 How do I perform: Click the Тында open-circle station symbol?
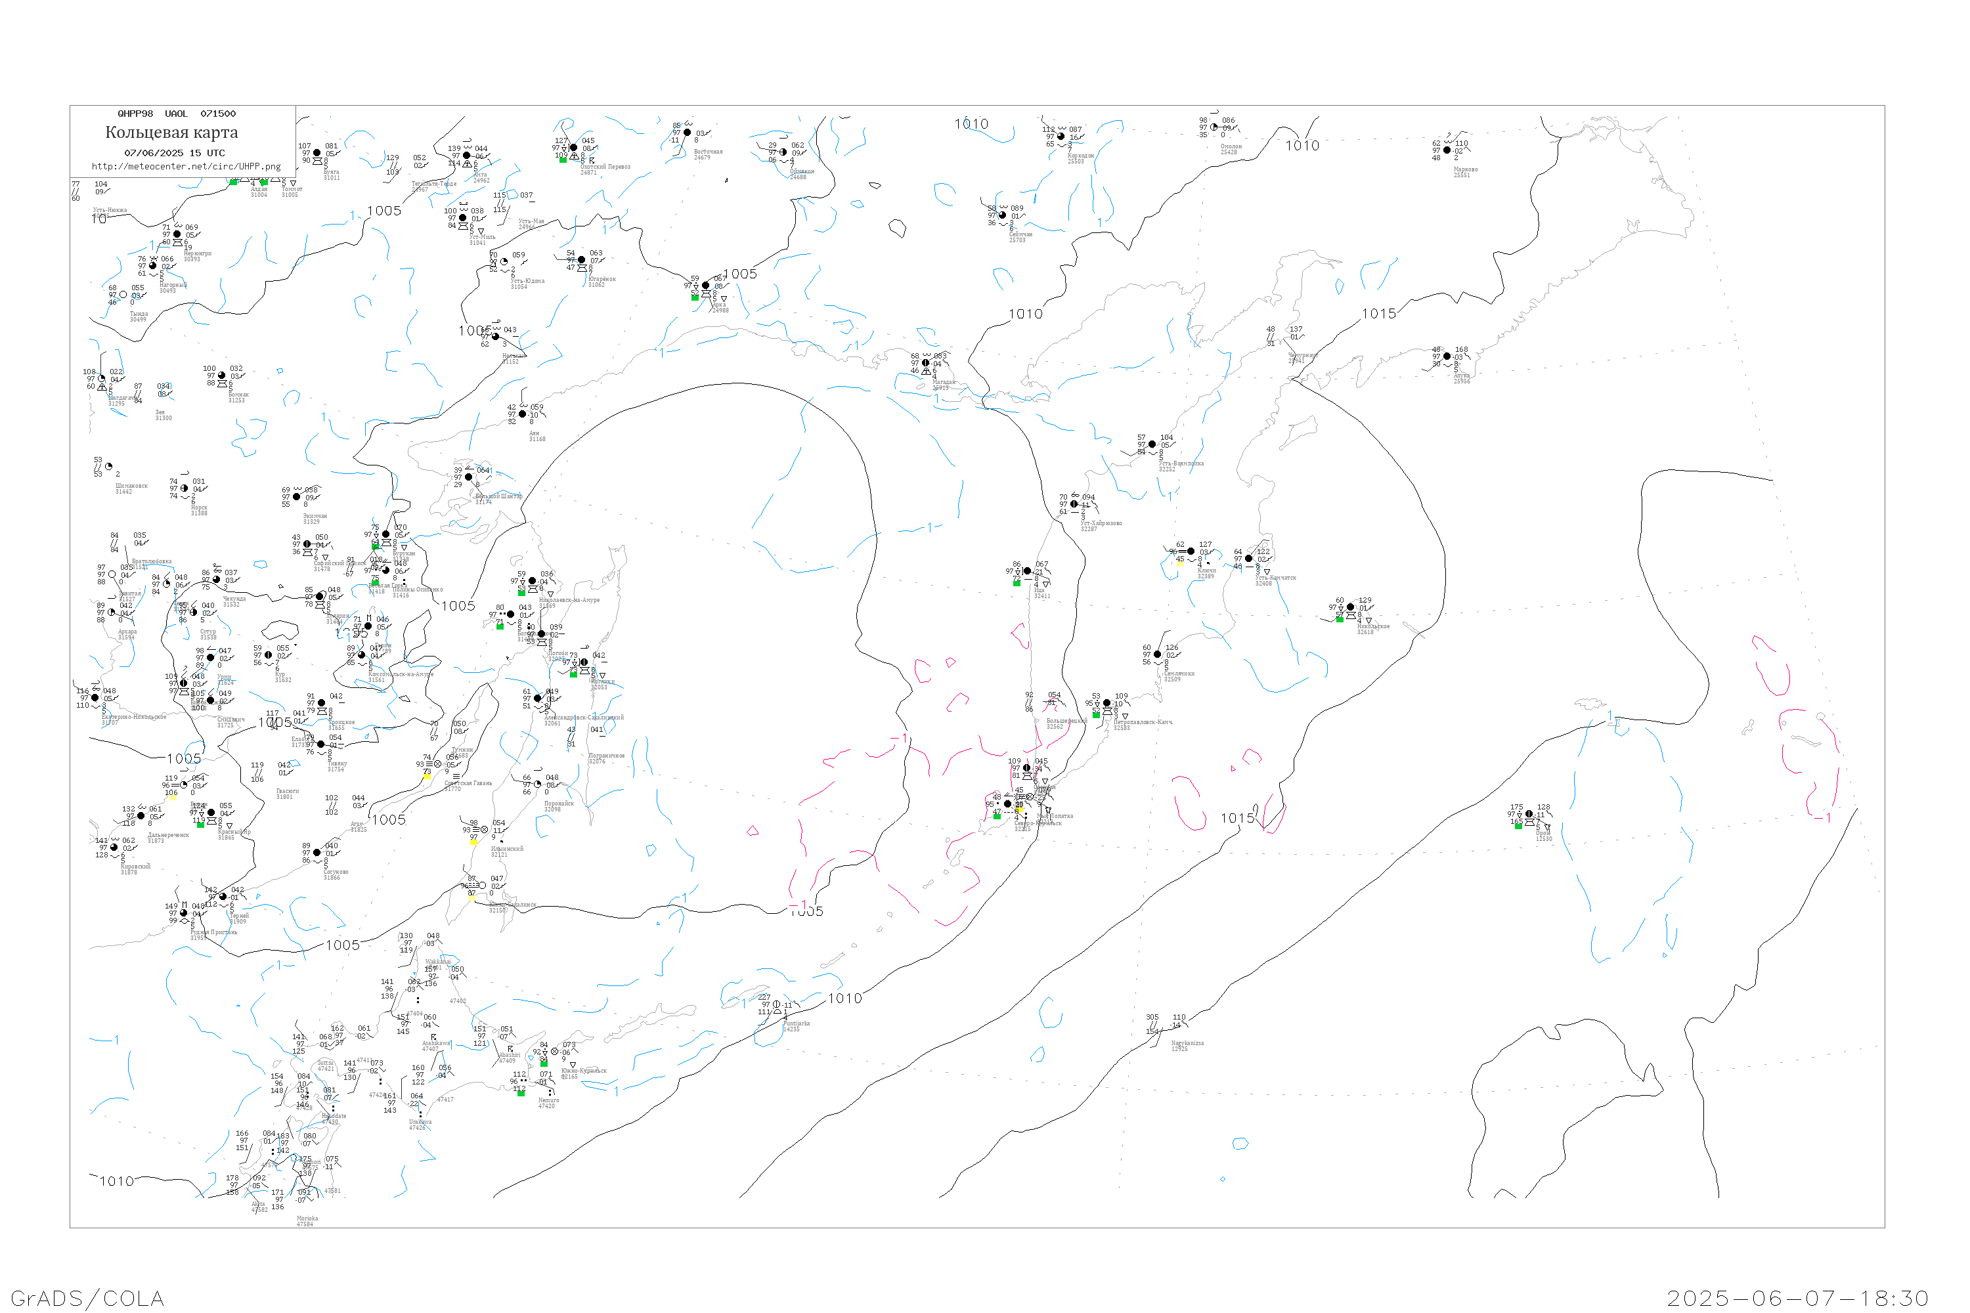click(x=123, y=295)
